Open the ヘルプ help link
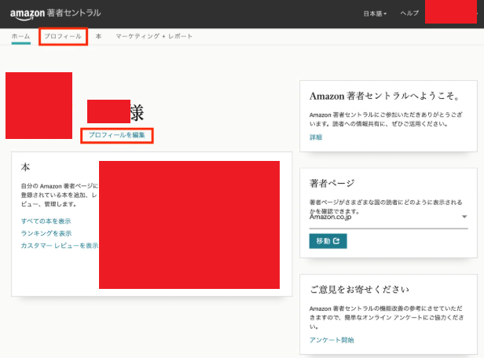Viewport: 484px width, 358px height. coord(409,13)
